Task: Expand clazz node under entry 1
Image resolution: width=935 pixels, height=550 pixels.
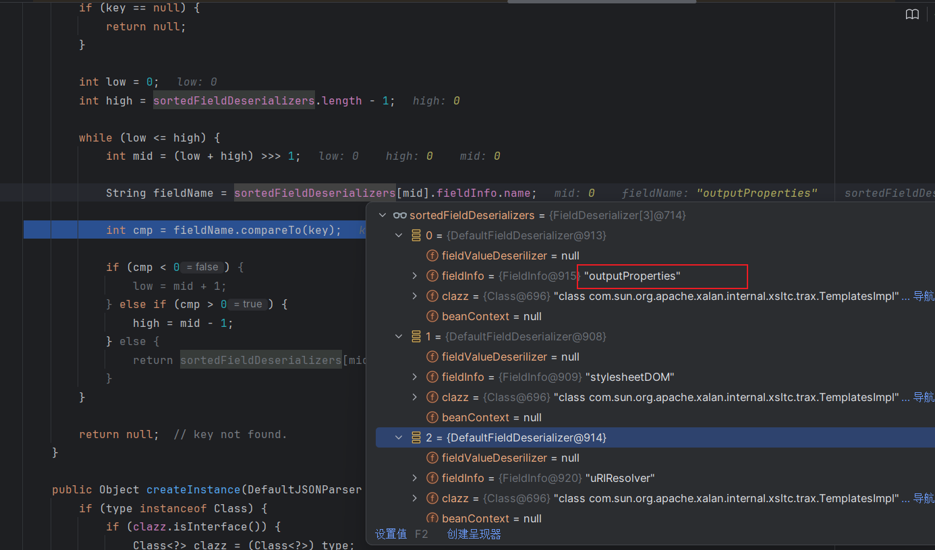Action: tap(415, 397)
